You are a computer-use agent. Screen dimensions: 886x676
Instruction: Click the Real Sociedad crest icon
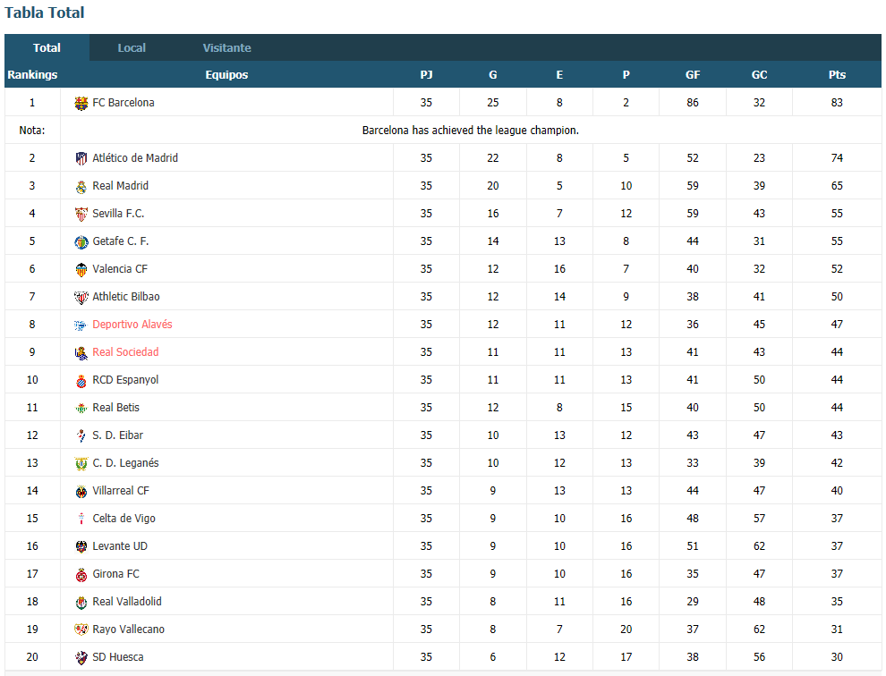click(x=81, y=352)
